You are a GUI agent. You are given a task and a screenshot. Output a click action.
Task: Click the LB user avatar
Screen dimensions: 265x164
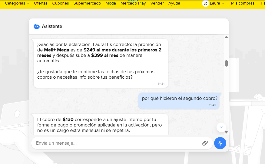(x=206, y=3)
